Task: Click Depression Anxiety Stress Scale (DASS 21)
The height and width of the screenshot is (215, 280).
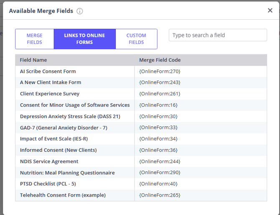Action: pos(70,116)
